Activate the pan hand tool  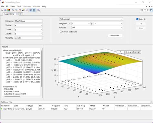pos(20,10)
